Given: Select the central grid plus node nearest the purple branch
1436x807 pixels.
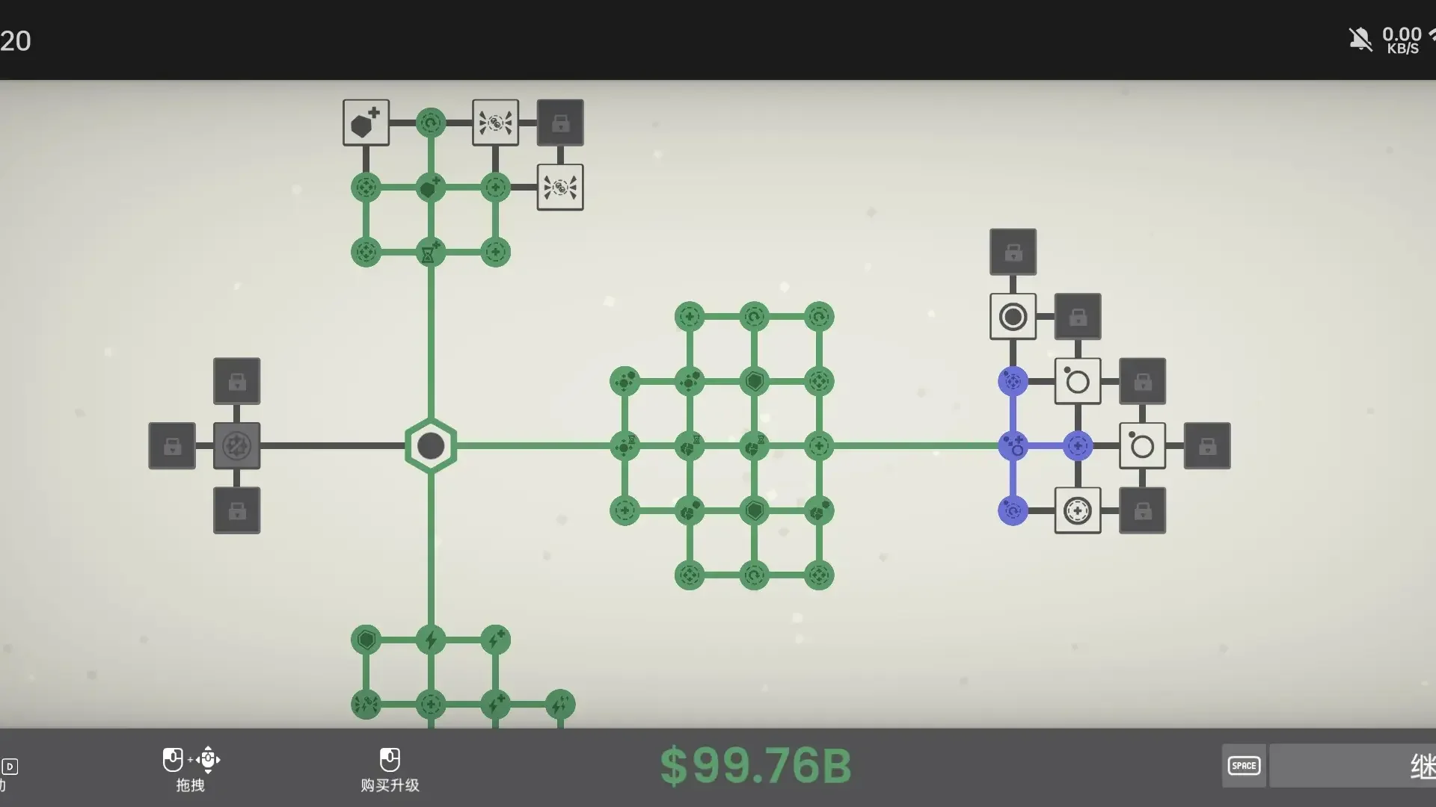Looking at the screenshot, I should click(819, 446).
